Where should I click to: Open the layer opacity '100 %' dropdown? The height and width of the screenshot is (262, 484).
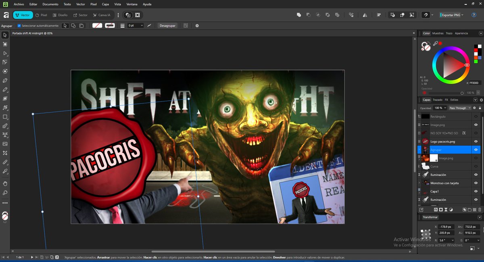click(440, 108)
